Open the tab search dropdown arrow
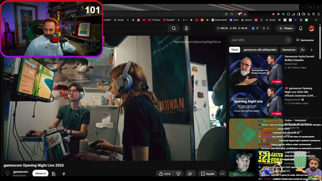The width and height of the screenshot is (322, 181). 297,7
